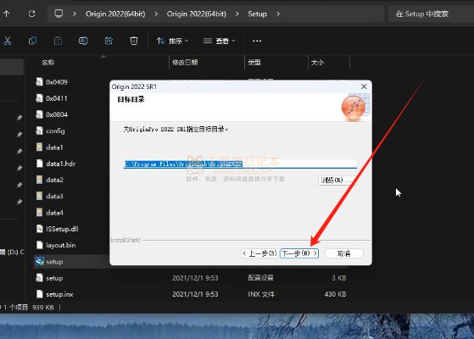Screen dimensions: 474x339
Task: Select the layout.bin file
Action: click(x=61, y=245)
